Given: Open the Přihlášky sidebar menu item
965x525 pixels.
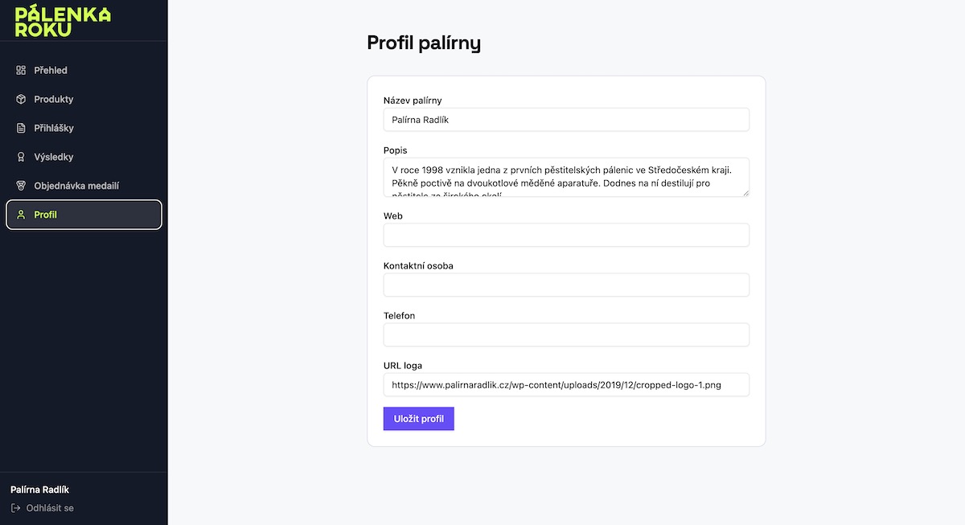Looking at the screenshot, I should 84,129.
